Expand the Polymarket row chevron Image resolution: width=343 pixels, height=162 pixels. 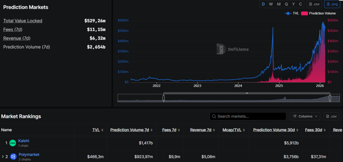point(3,157)
